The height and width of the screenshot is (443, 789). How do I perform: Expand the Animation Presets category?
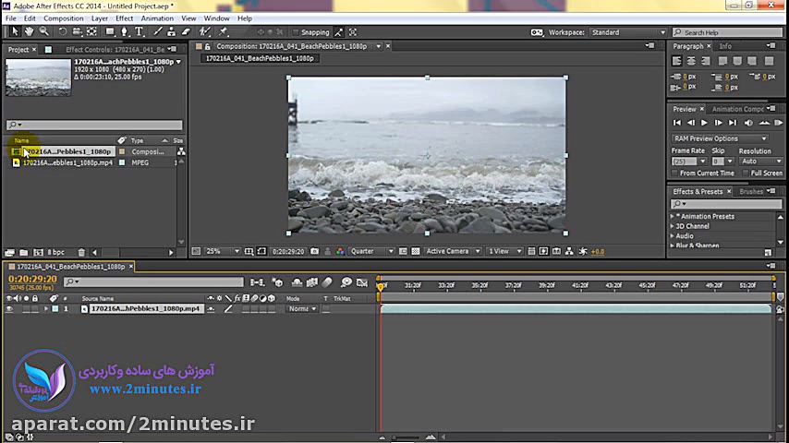673,216
